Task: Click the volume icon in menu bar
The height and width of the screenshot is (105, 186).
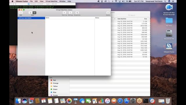Action: [123, 1]
